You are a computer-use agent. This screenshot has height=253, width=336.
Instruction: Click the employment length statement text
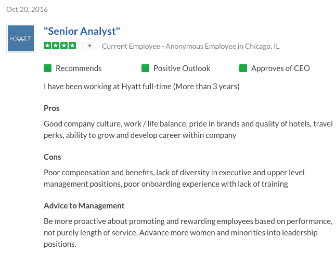141,87
